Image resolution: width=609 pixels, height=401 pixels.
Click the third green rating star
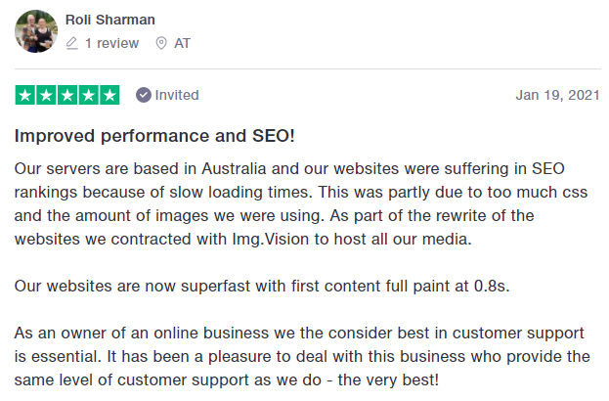tap(67, 95)
